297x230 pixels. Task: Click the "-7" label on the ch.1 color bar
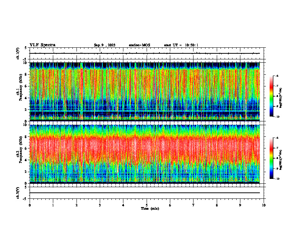point(277,86)
